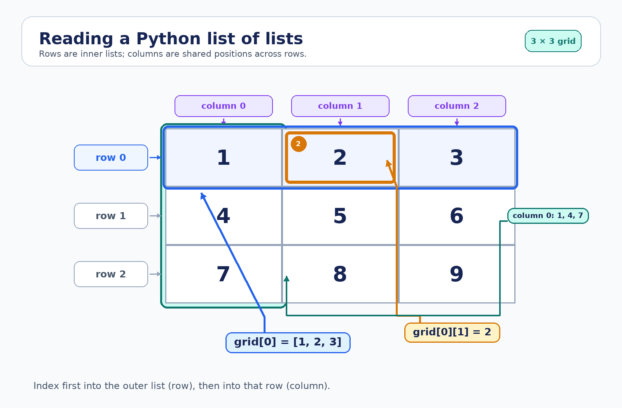Select the subtitle about rows being inner lists
The image size is (622, 408).
(173, 54)
